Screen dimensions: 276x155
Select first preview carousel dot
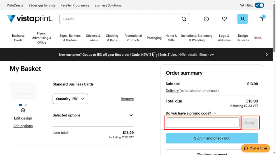tap(20, 105)
